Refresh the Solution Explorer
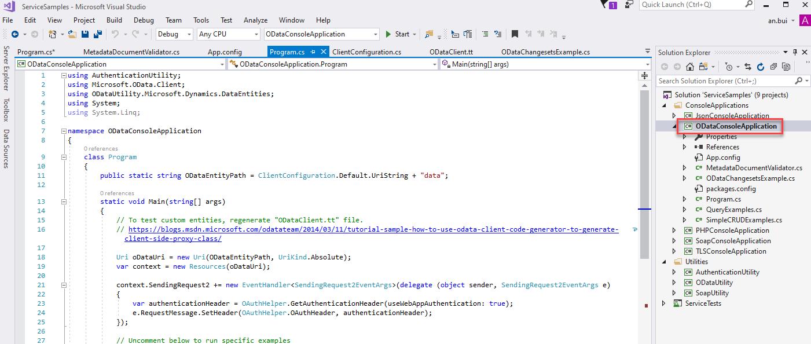This screenshot has height=344, width=811. [x=761, y=67]
